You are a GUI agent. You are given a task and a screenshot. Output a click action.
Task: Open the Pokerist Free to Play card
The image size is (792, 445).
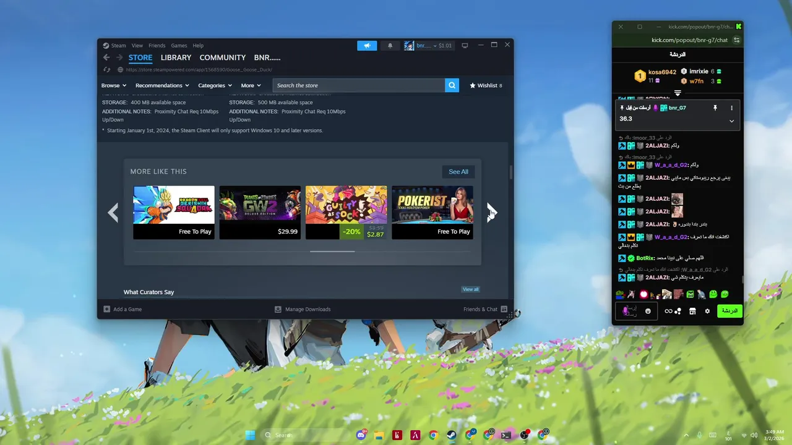pyautogui.click(x=433, y=212)
